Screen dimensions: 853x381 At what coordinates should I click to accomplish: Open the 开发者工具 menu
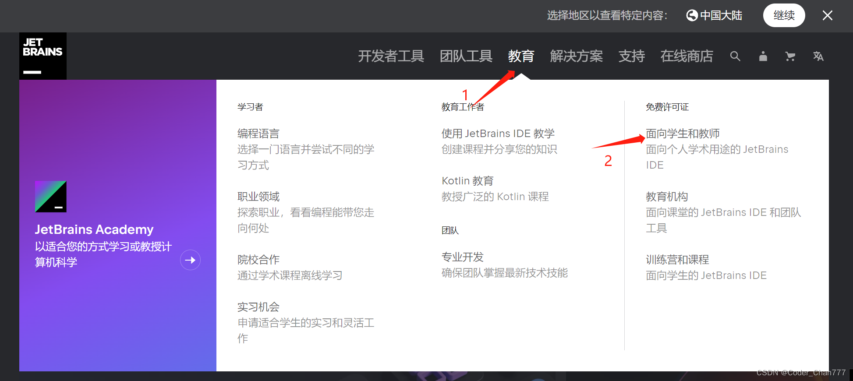391,56
